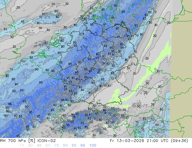Click the 'Fr 13-03-2026 21:00 UTC (09+36)' timestamp

[x=149, y=141]
